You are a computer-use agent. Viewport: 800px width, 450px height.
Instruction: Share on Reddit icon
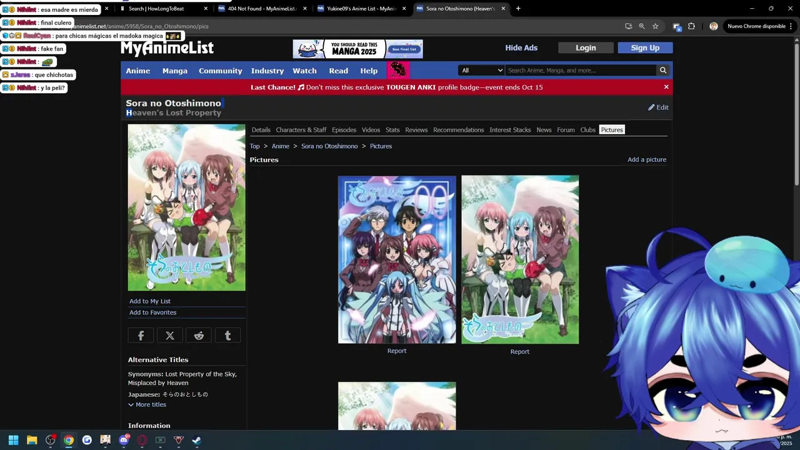click(x=199, y=336)
